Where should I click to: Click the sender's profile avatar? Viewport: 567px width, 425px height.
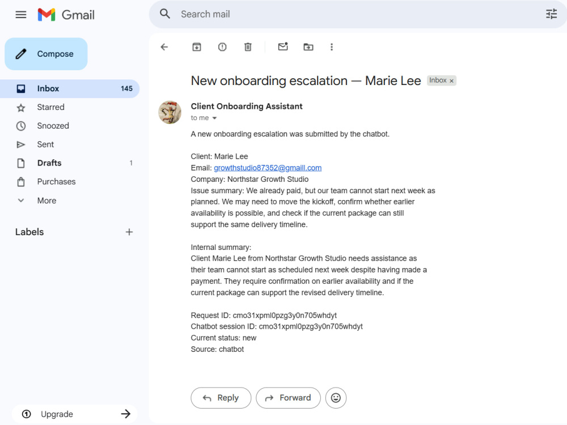170,112
